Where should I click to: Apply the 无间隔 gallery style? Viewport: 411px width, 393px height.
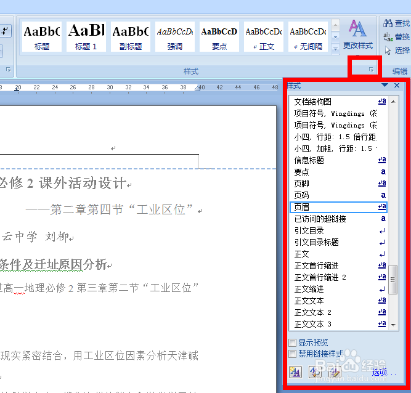308,37
